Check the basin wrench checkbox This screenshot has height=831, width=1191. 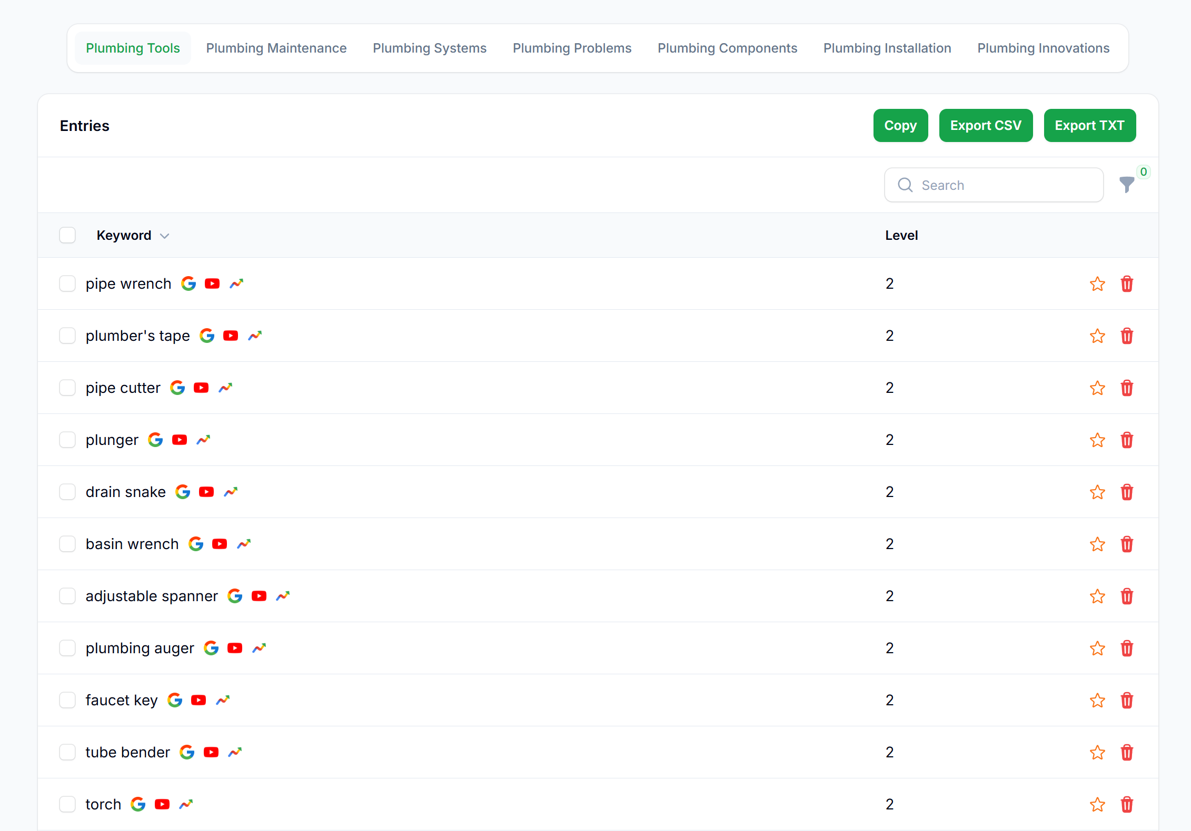point(67,544)
